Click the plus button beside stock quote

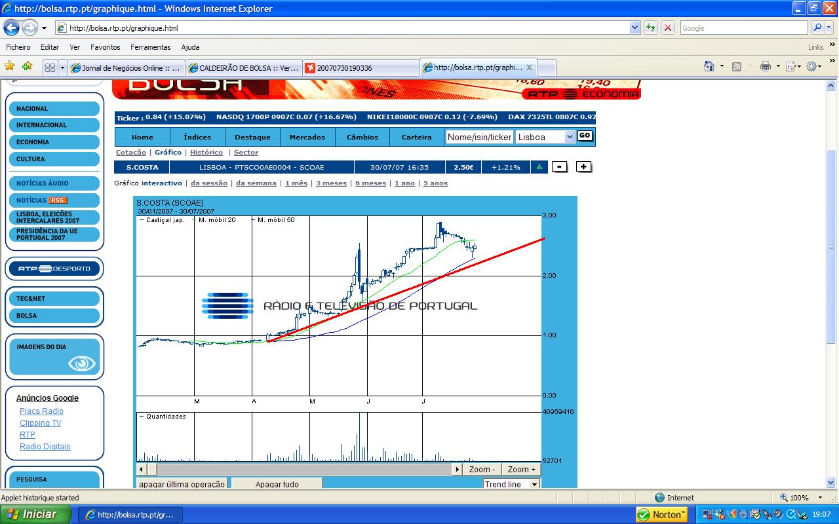pyautogui.click(x=584, y=167)
